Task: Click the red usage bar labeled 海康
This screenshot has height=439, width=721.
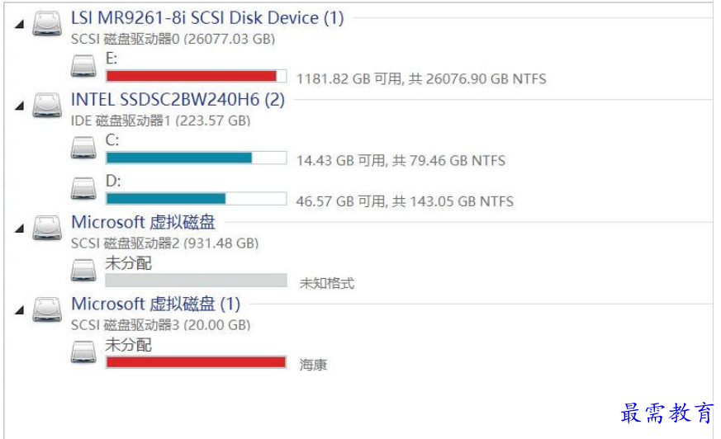Action: tap(197, 362)
